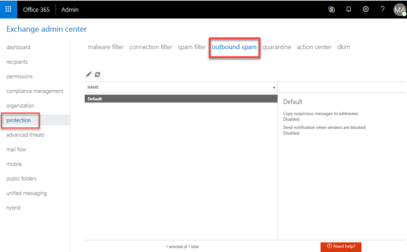Open the settings gear icon

click(x=366, y=10)
